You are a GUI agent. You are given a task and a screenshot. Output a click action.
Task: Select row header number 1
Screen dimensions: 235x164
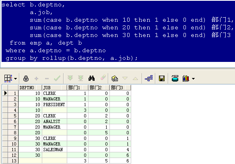13,93
